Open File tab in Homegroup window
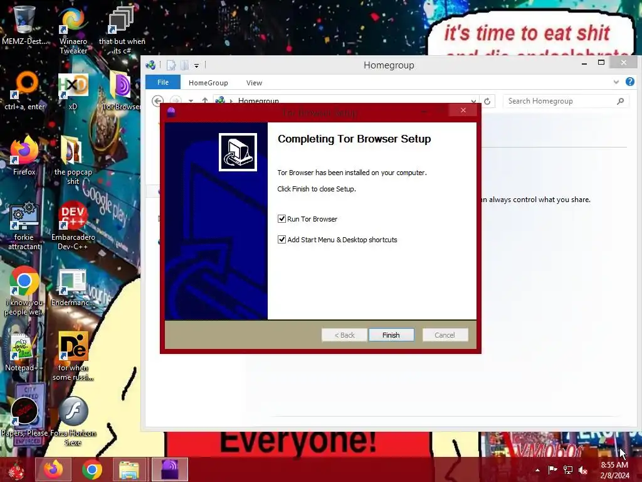The height and width of the screenshot is (482, 642). point(163,82)
